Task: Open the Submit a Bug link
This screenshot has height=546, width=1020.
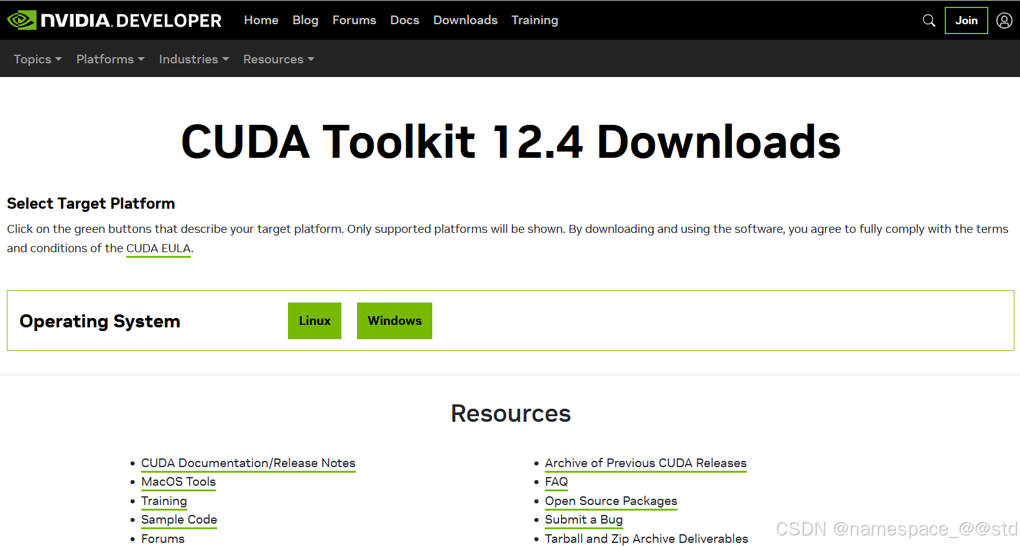Action: coord(583,520)
